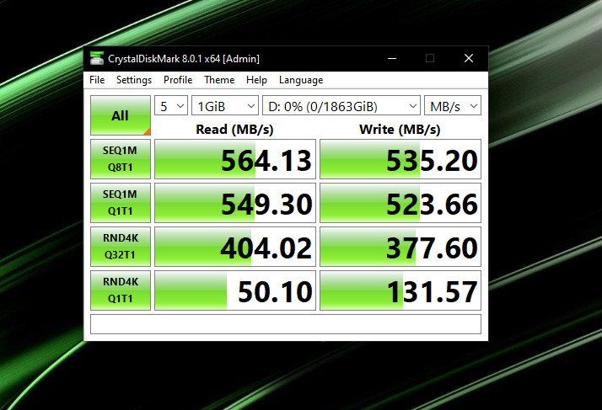Click the 131.57 write result

tap(400, 290)
